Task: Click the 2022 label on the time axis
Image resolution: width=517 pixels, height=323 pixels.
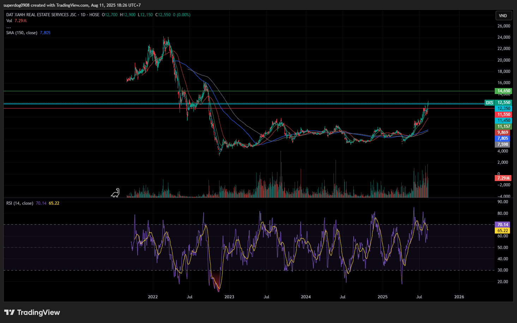Action: point(153,297)
